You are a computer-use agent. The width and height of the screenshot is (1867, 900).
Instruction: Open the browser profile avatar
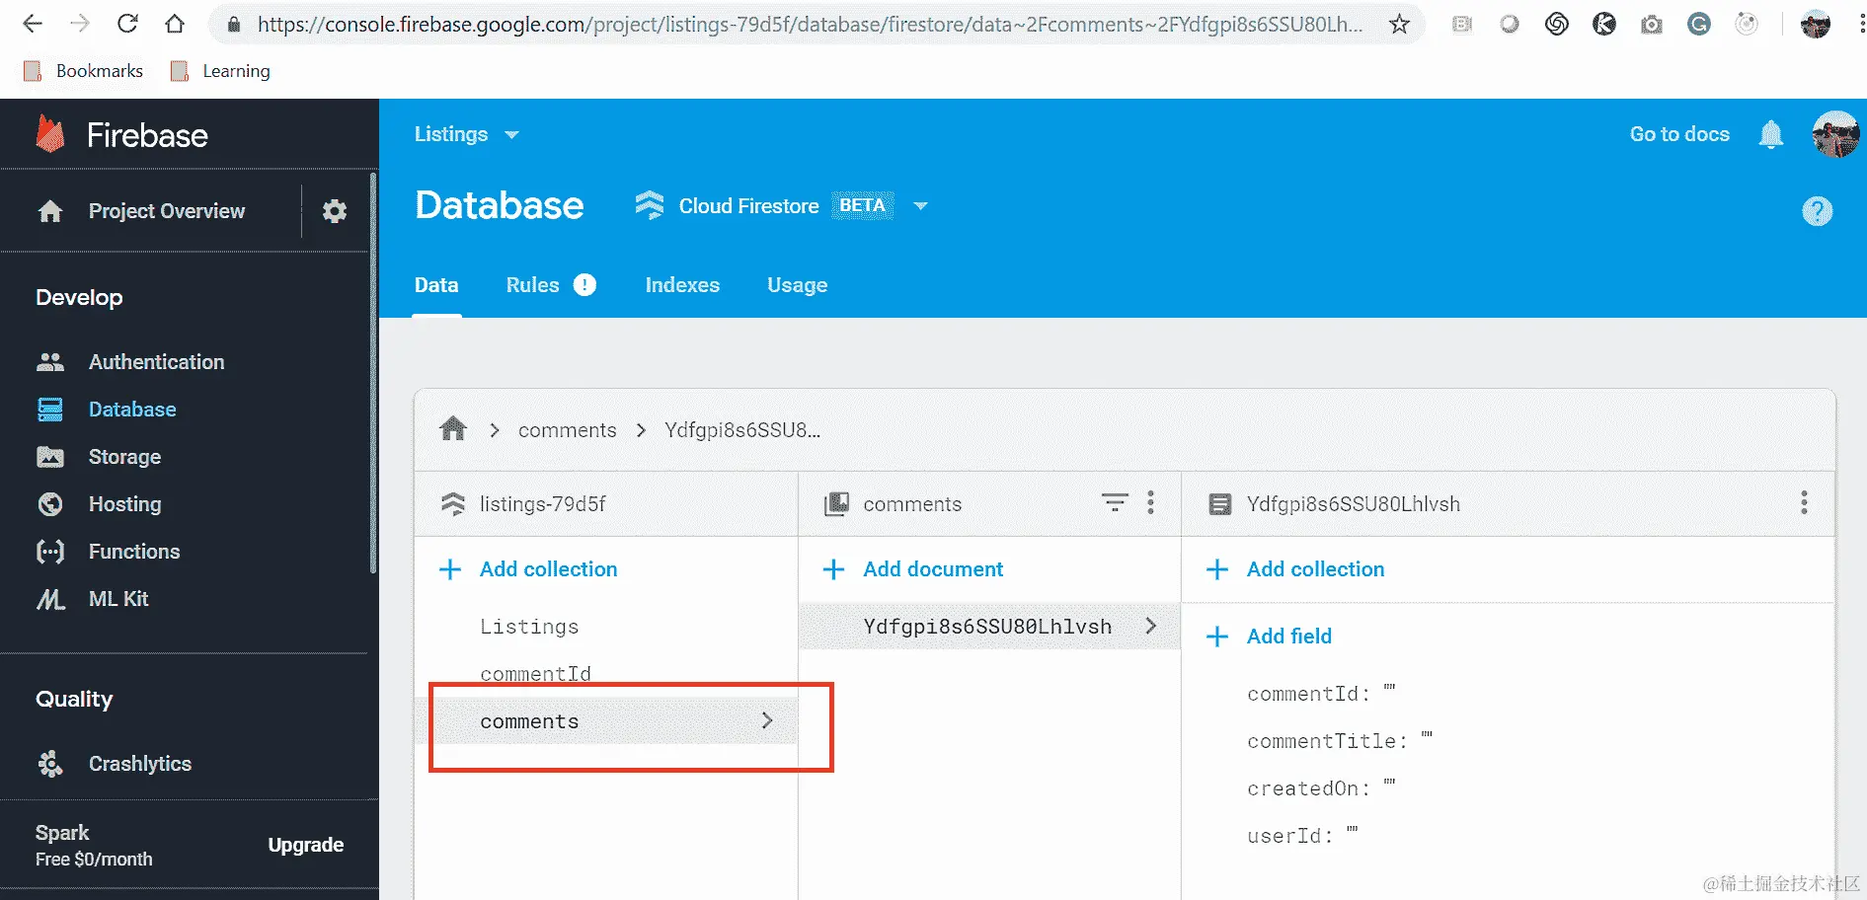pyautogui.click(x=1815, y=24)
